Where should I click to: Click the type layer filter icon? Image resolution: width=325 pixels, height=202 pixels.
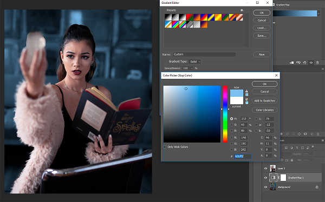click(297, 147)
